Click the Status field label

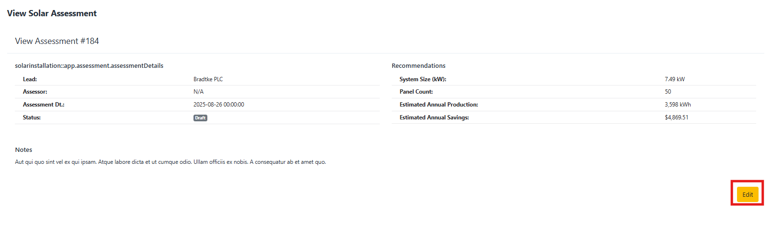[x=32, y=117]
